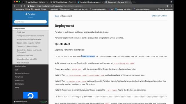Click the address bar URL
This screenshot has height=104, width=186.
60,6
